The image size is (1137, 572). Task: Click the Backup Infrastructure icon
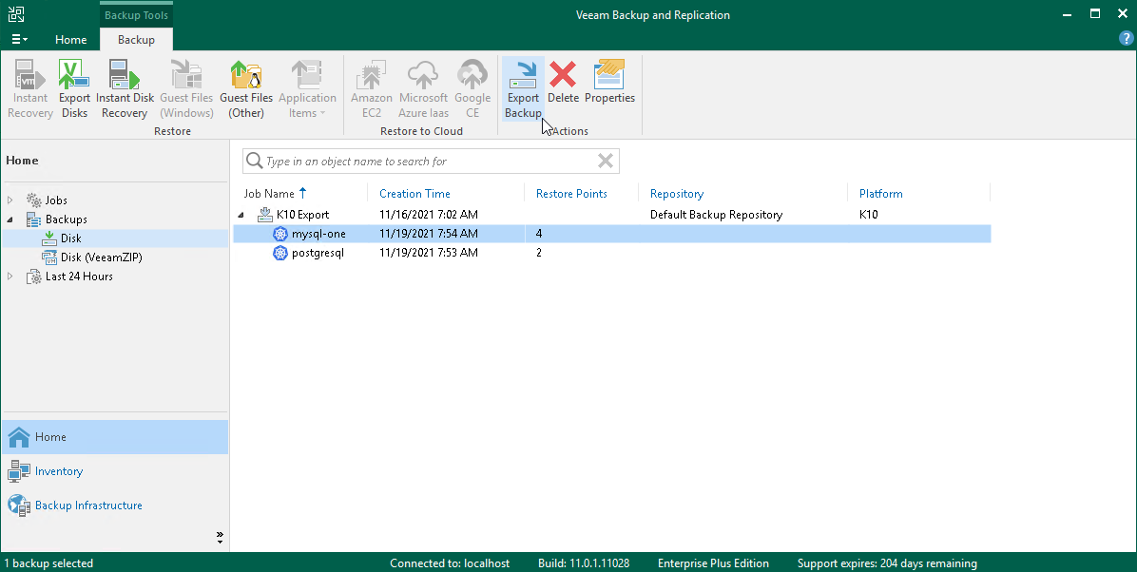19,505
